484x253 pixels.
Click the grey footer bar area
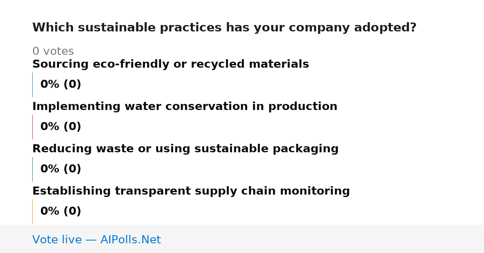pyautogui.click(x=242, y=239)
